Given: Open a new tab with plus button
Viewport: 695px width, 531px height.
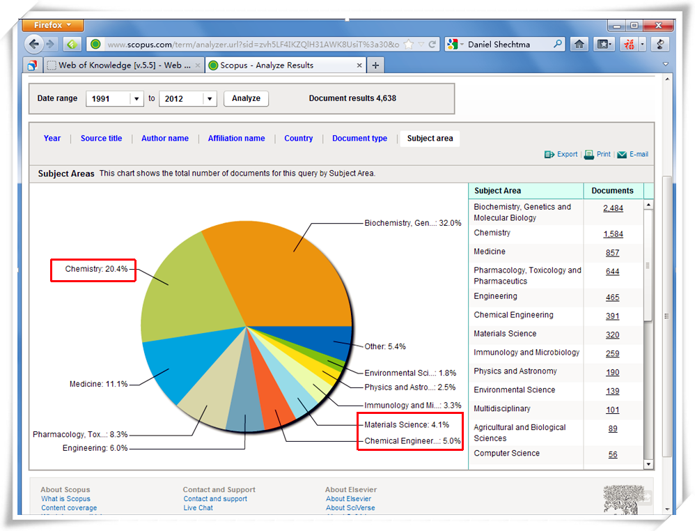Looking at the screenshot, I should pyautogui.click(x=375, y=66).
